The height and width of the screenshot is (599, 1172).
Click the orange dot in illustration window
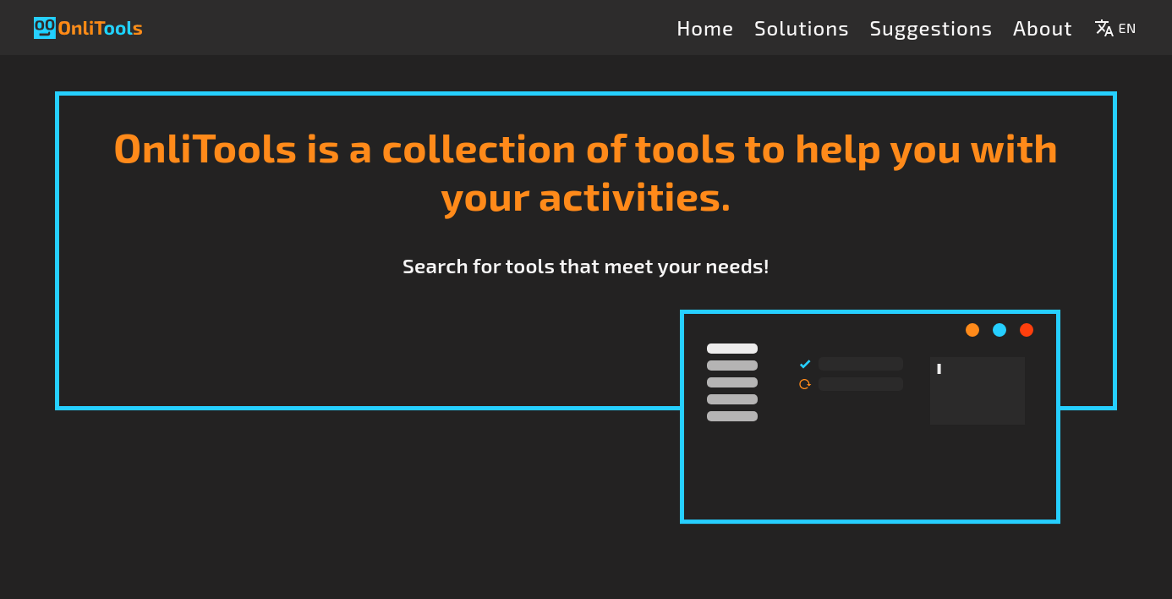pyautogui.click(x=972, y=330)
